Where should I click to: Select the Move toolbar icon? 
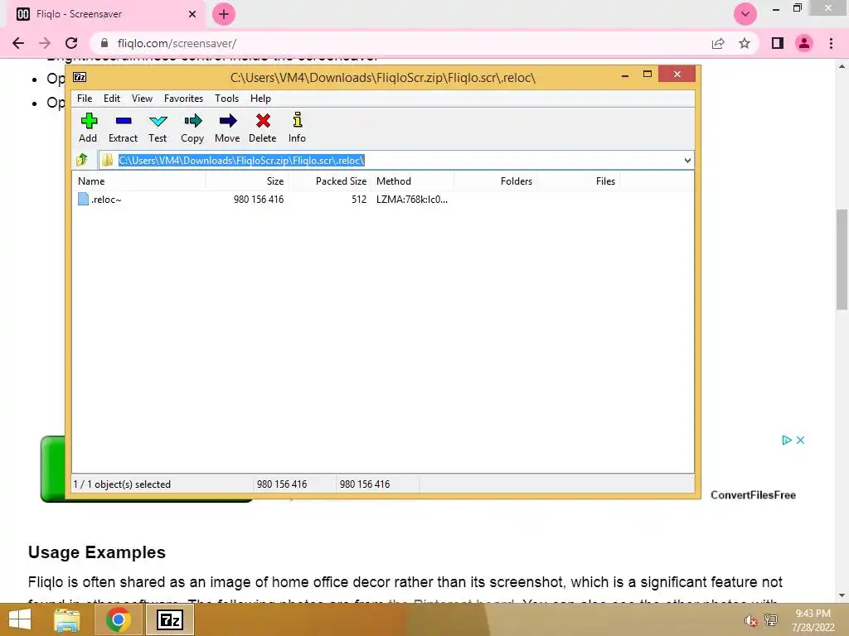point(227,128)
